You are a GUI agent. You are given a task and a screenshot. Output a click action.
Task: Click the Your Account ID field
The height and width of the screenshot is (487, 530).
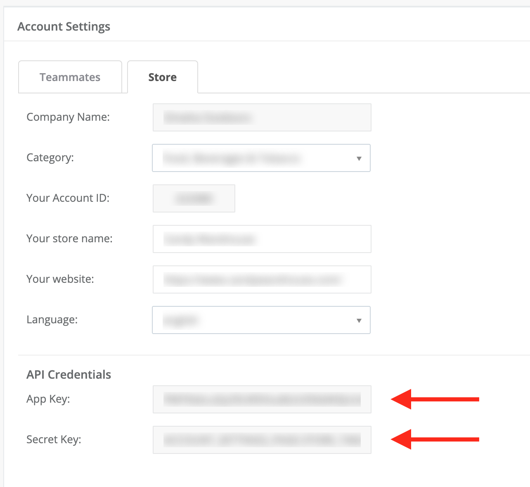coord(194,198)
